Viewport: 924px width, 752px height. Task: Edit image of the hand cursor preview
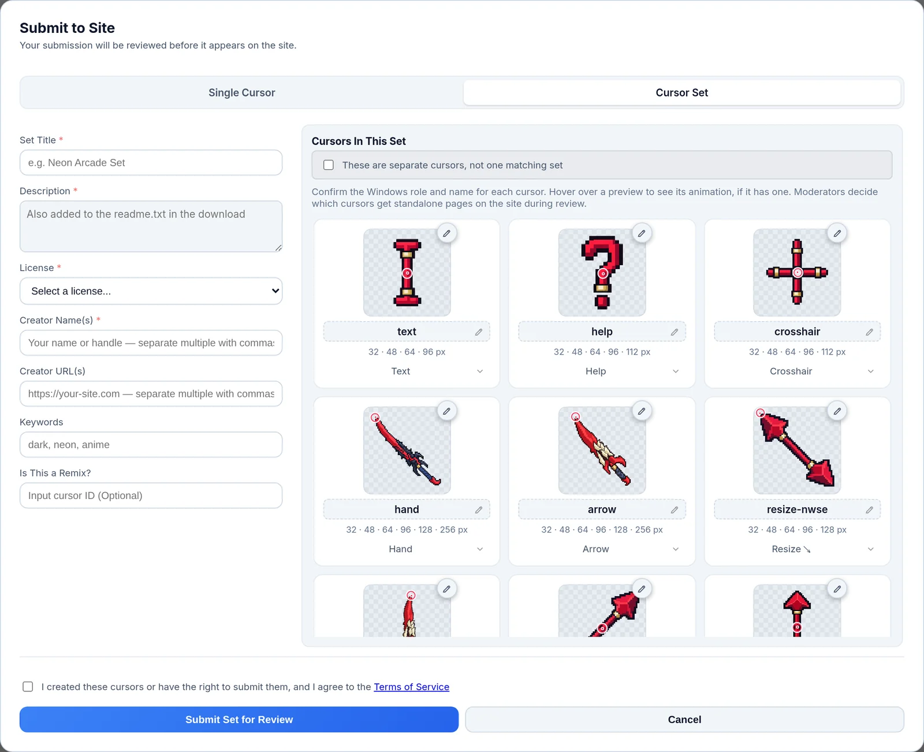click(x=446, y=411)
